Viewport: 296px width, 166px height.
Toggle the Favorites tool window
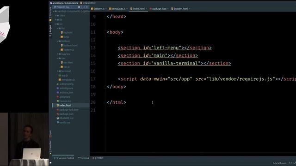(50, 148)
